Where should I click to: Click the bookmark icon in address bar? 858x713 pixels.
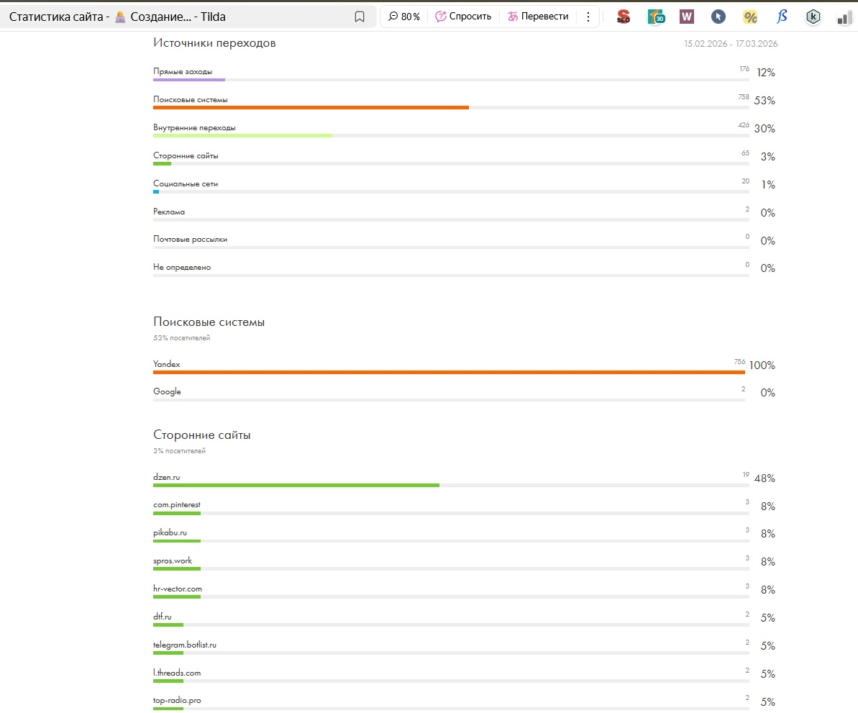click(x=360, y=17)
